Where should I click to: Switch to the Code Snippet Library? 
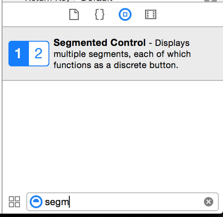pyautogui.click(x=99, y=14)
